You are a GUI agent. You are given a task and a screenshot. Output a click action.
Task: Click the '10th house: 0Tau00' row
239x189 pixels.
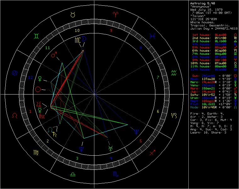(x=208, y=63)
